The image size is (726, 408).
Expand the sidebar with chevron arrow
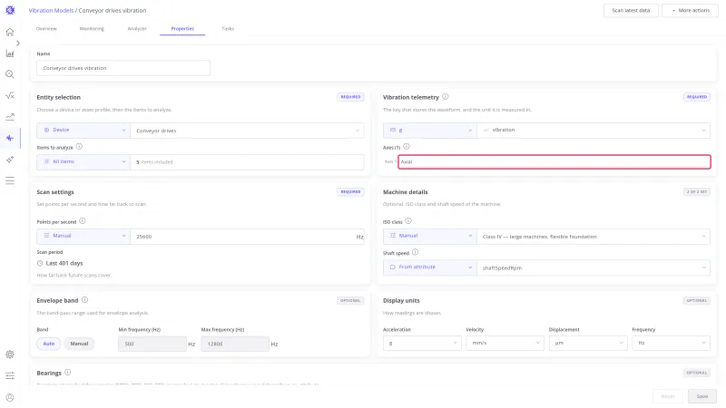click(17, 43)
